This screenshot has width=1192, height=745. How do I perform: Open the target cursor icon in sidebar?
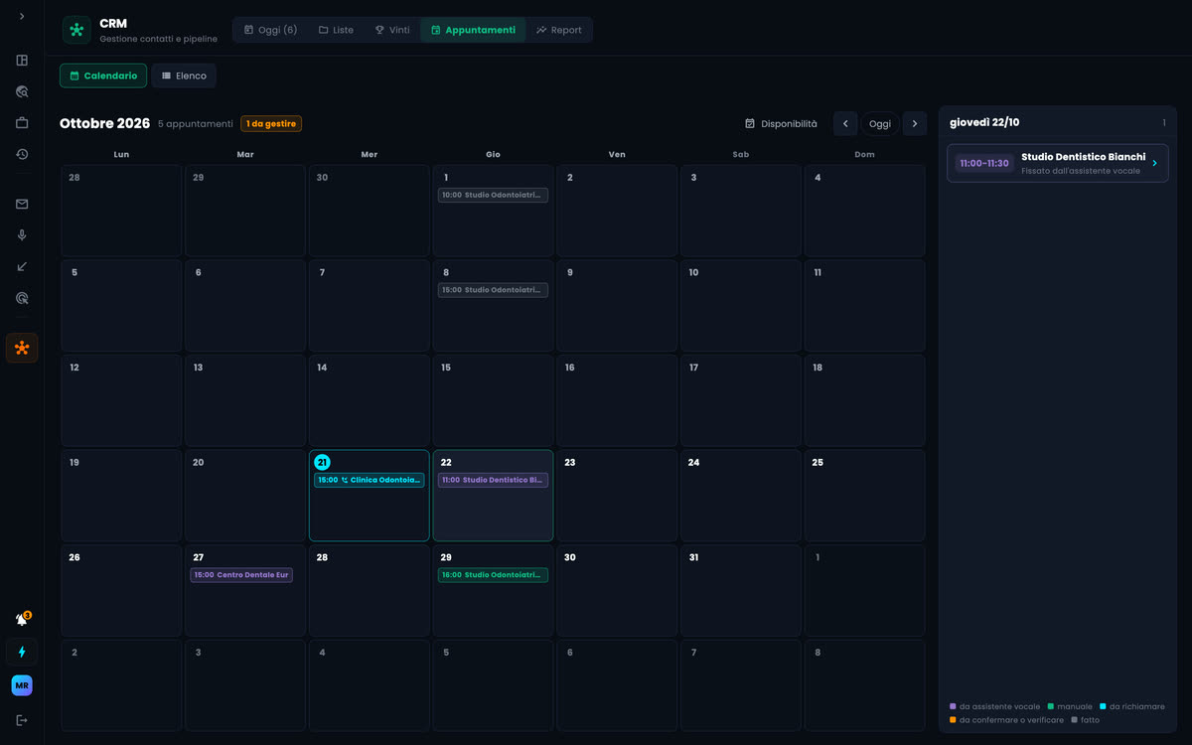pos(22,298)
